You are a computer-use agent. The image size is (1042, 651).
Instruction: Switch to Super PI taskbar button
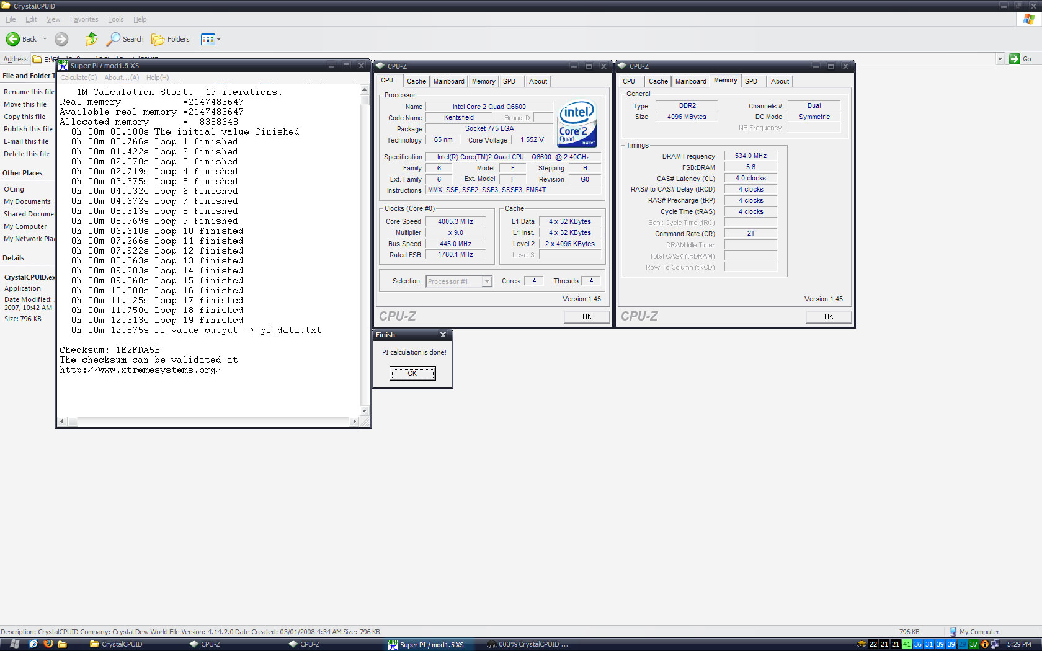click(433, 644)
